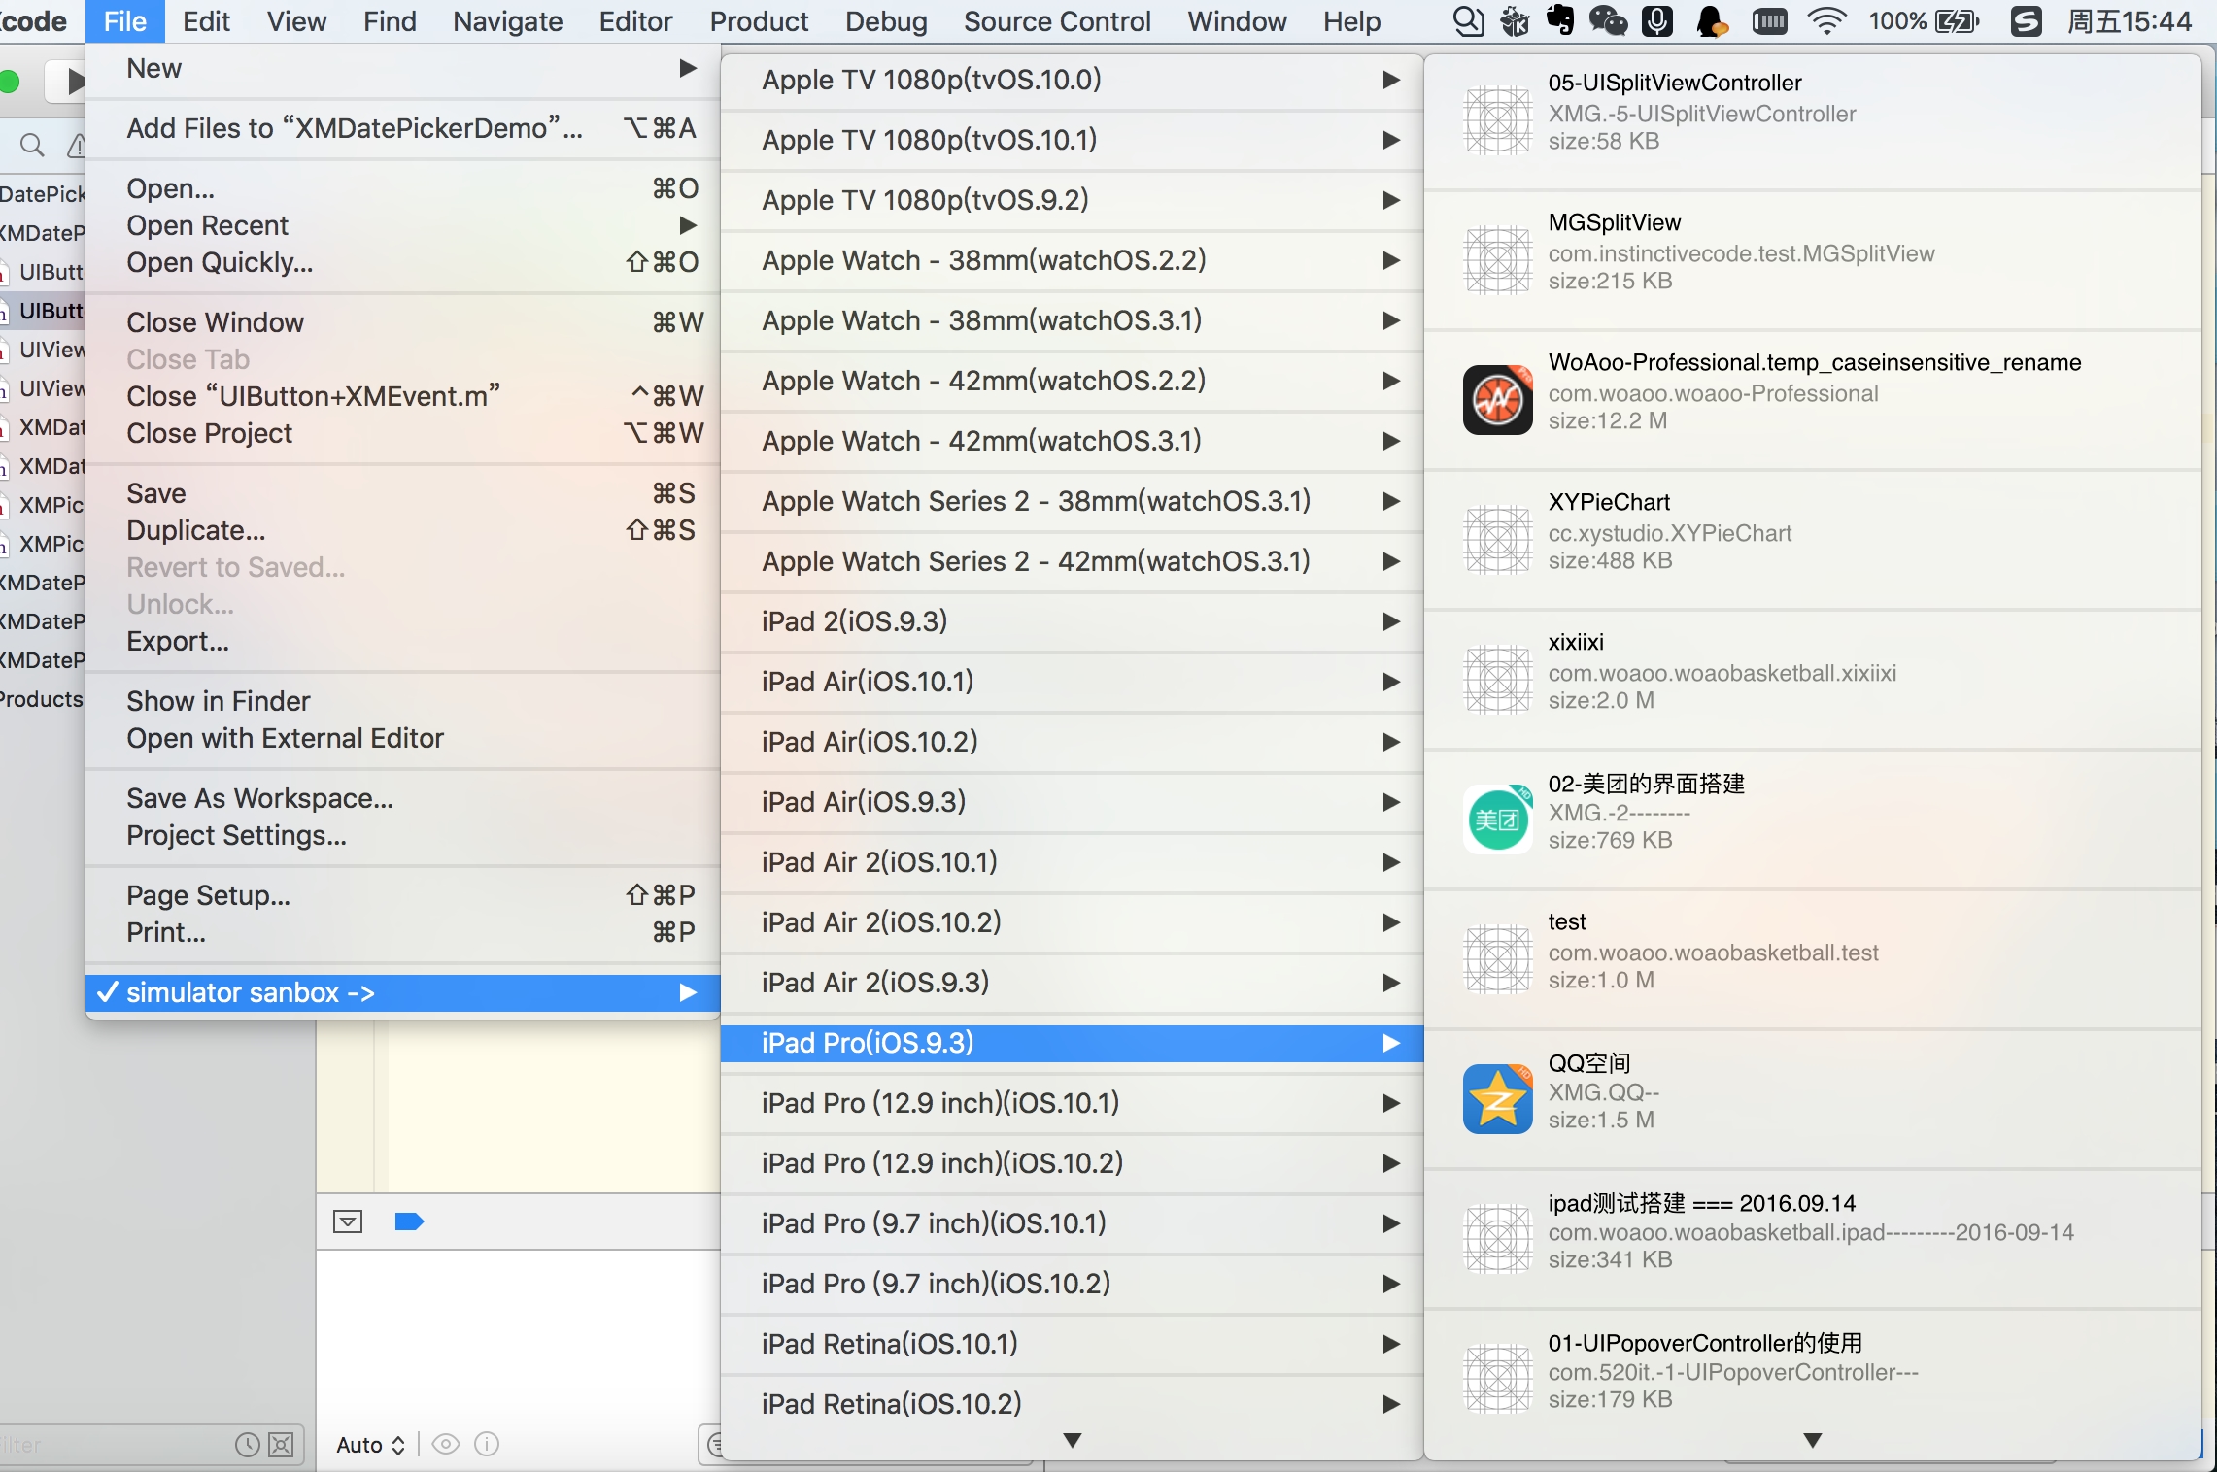This screenshot has height=1472, width=2217.
Task: Click the blue breakpoint toggle icon in debug bar
Action: (409, 1221)
